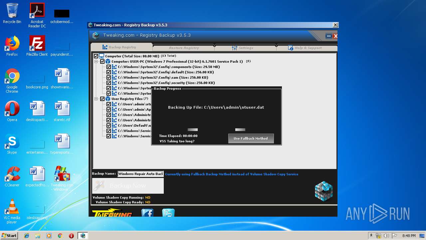Open the staretc.rtf desktop file
Viewport: 426px width, 240px height.
pos(62,111)
